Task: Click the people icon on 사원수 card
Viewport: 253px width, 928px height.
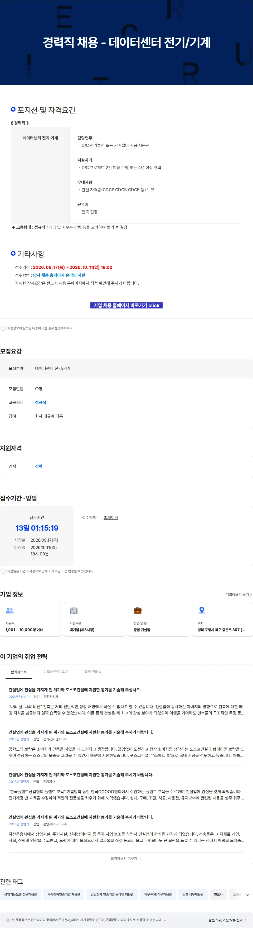Action: pyautogui.click(x=10, y=610)
